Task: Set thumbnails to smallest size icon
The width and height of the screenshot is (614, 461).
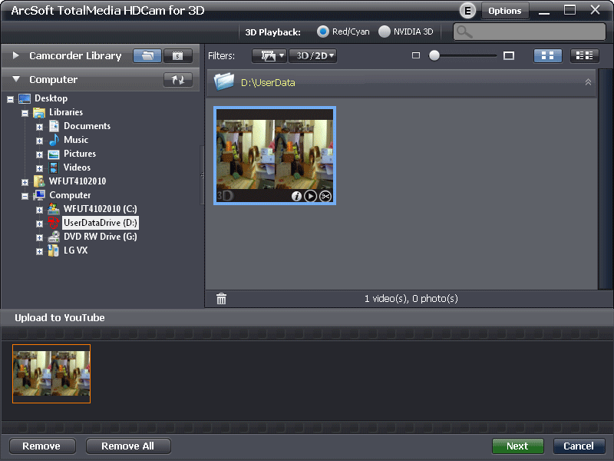Action: [416, 55]
